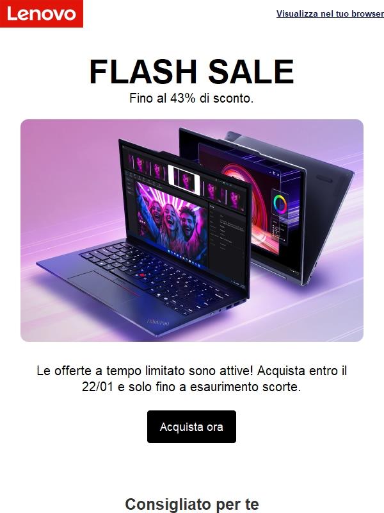
Task: Click the color wheel on the rear laptop screen
Action: 281,204
